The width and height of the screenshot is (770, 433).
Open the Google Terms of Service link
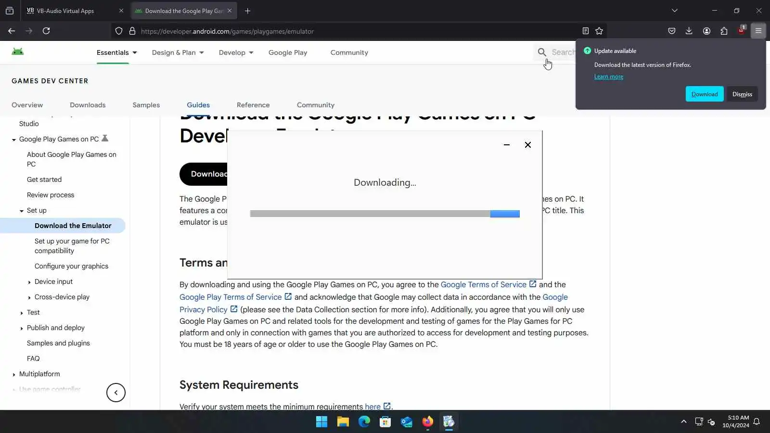pyautogui.click(x=483, y=284)
